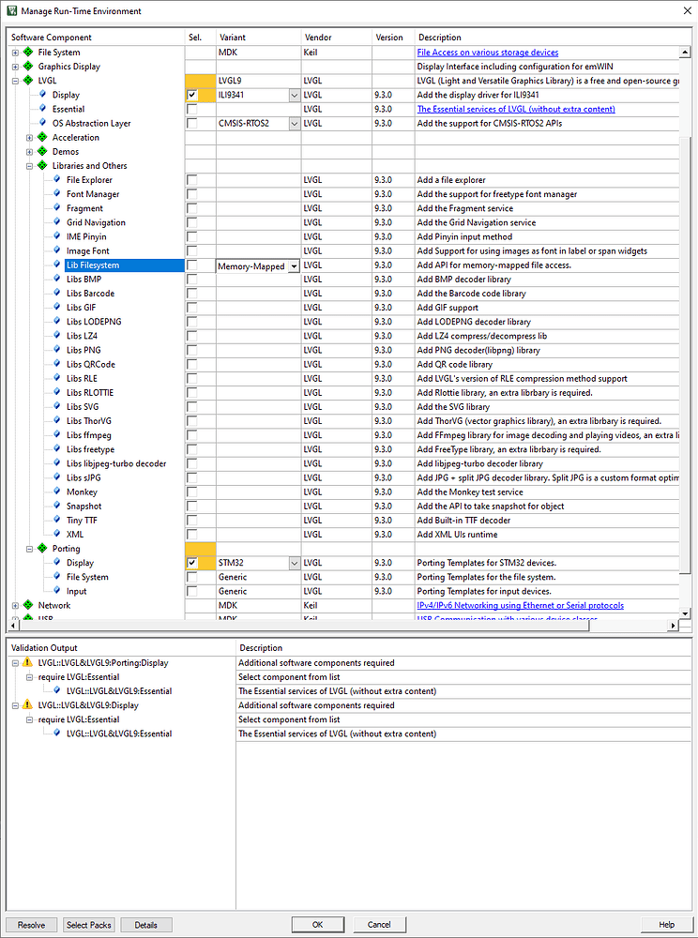The width and height of the screenshot is (698, 938).
Task: Click the Details button
Action: pyautogui.click(x=146, y=925)
